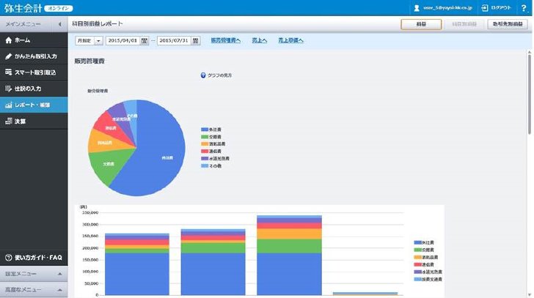534x298 pixels.
Task: Click the 外注費 swatch in pie legend
Action: coord(205,130)
